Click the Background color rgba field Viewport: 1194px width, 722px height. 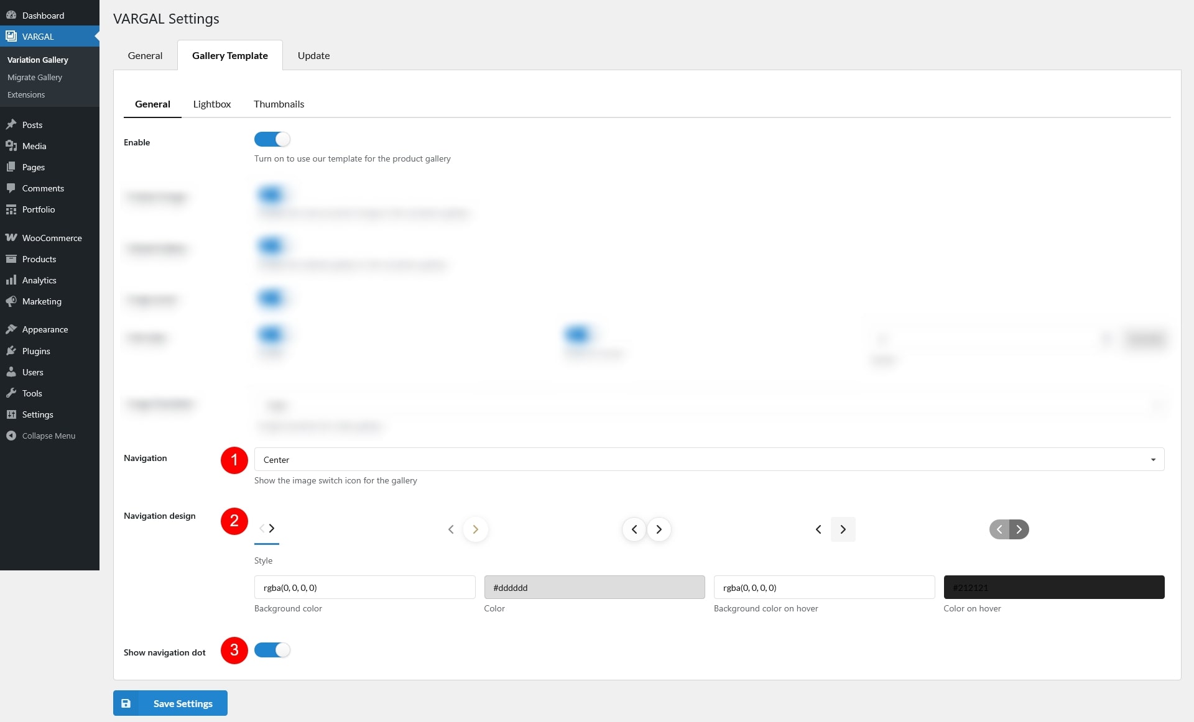point(365,587)
